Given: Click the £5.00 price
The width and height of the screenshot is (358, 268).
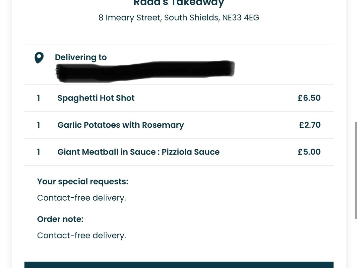Looking at the screenshot, I should coord(309,152).
